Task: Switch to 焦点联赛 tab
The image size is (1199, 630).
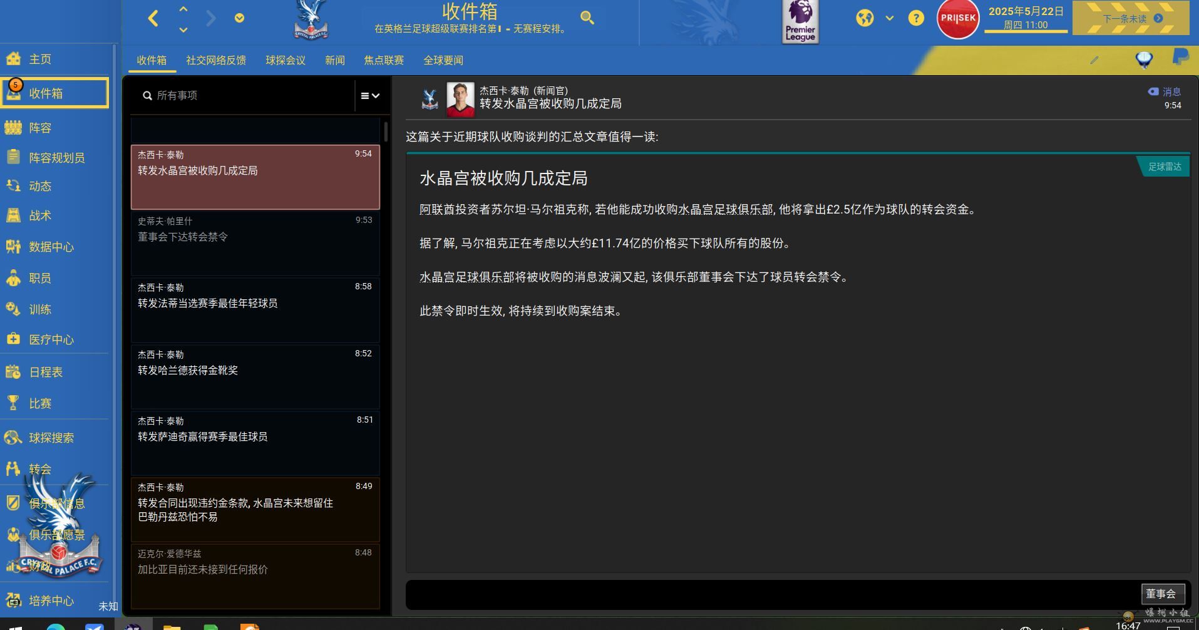Action: [x=384, y=60]
